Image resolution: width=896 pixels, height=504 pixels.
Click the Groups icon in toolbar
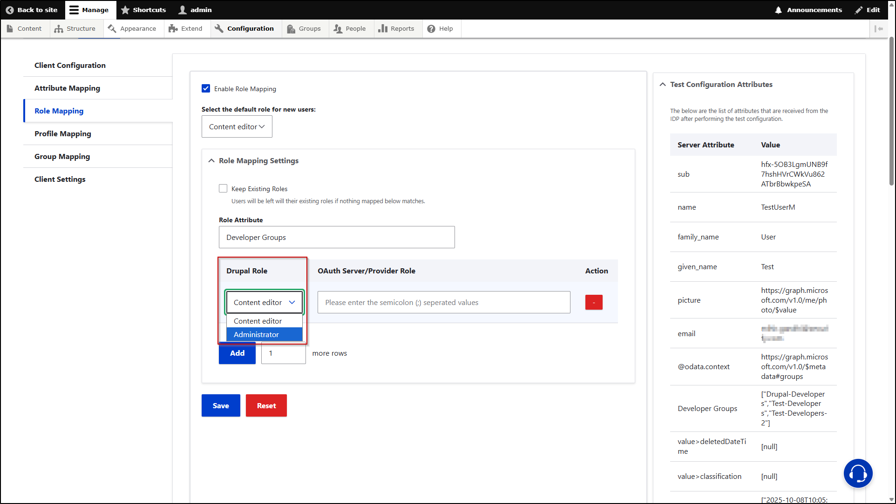point(291,29)
